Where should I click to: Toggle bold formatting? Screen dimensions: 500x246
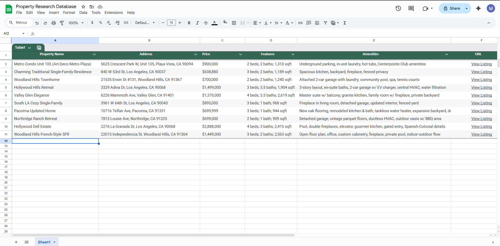(x=189, y=23)
